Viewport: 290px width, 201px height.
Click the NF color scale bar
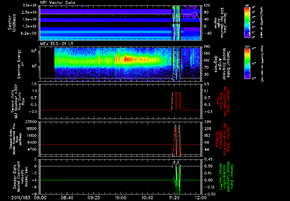(247, 22)
